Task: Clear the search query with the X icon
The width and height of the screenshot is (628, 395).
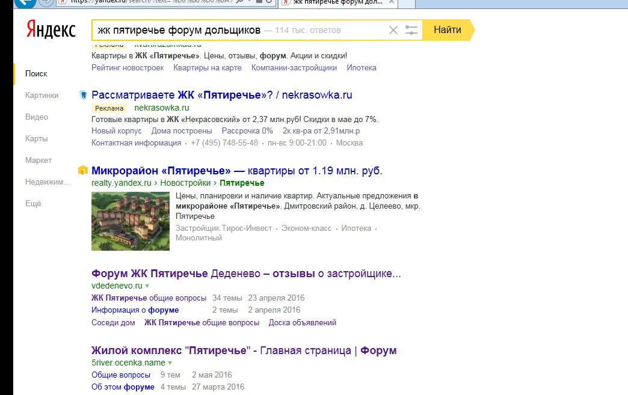Action: pos(393,30)
